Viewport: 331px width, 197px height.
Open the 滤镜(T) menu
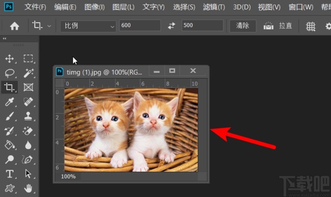tap(214, 7)
